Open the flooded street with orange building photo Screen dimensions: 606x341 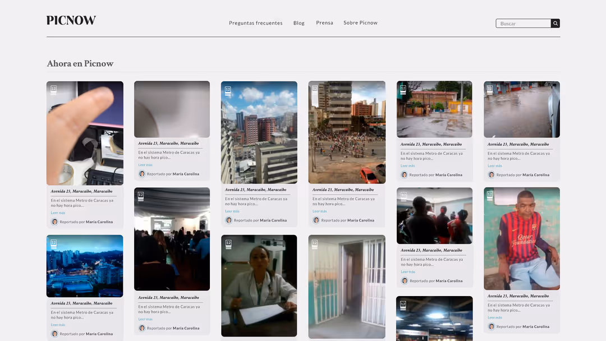[x=434, y=109]
